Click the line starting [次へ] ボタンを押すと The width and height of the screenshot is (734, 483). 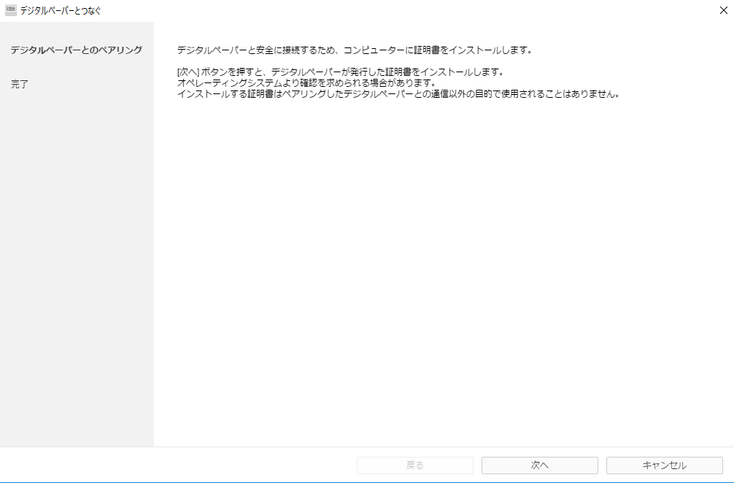[x=340, y=72]
